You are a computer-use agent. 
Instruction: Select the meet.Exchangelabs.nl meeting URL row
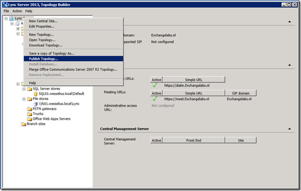pyautogui.click(x=187, y=99)
